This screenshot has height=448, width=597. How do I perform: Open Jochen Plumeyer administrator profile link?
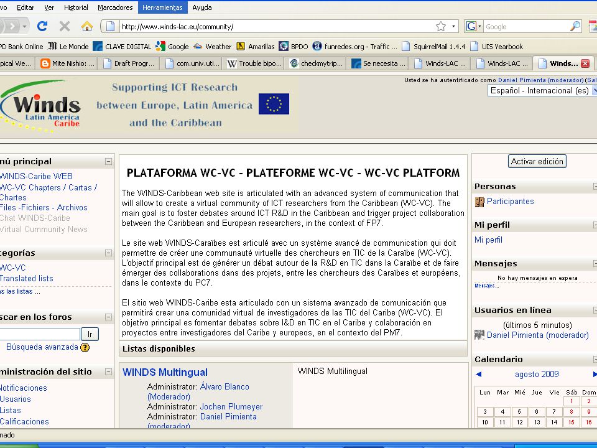pyautogui.click(x=231, y=406)
